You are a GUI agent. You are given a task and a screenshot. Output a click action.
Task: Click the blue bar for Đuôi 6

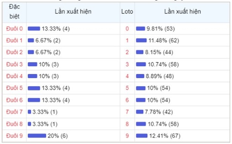click(34, 100)
